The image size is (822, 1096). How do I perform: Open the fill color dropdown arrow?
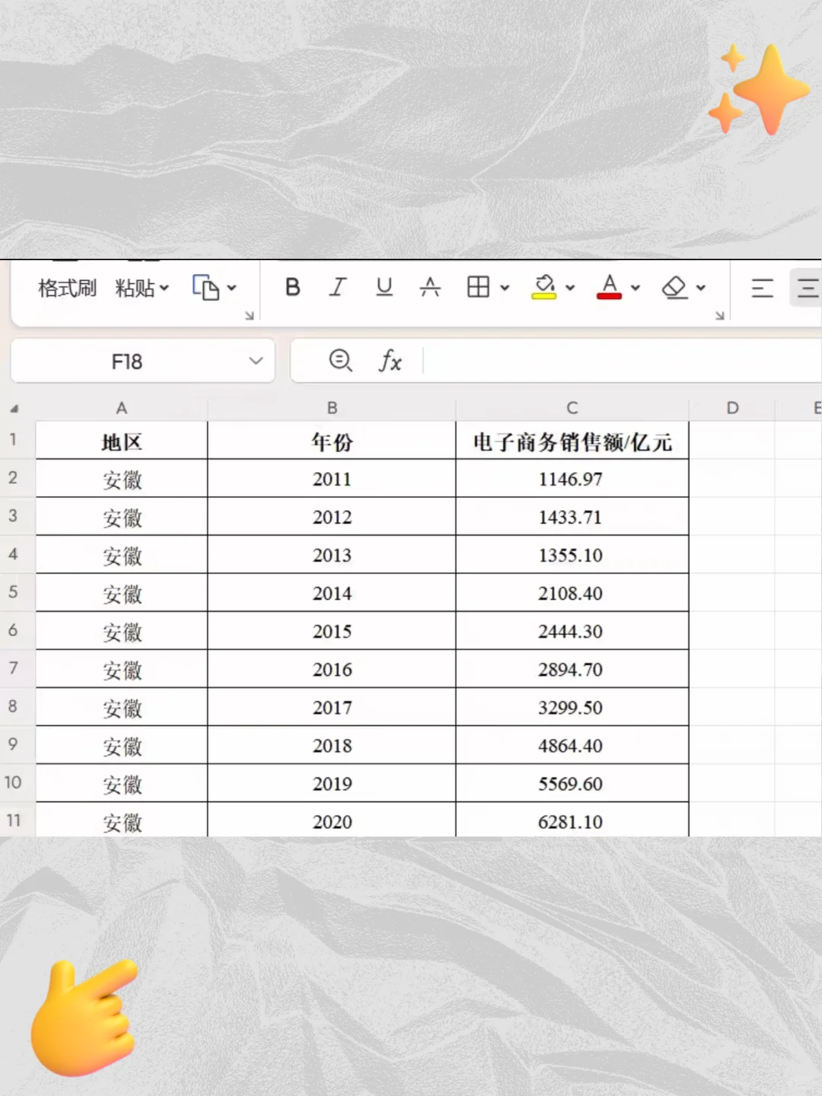click(x=570, y=289)
